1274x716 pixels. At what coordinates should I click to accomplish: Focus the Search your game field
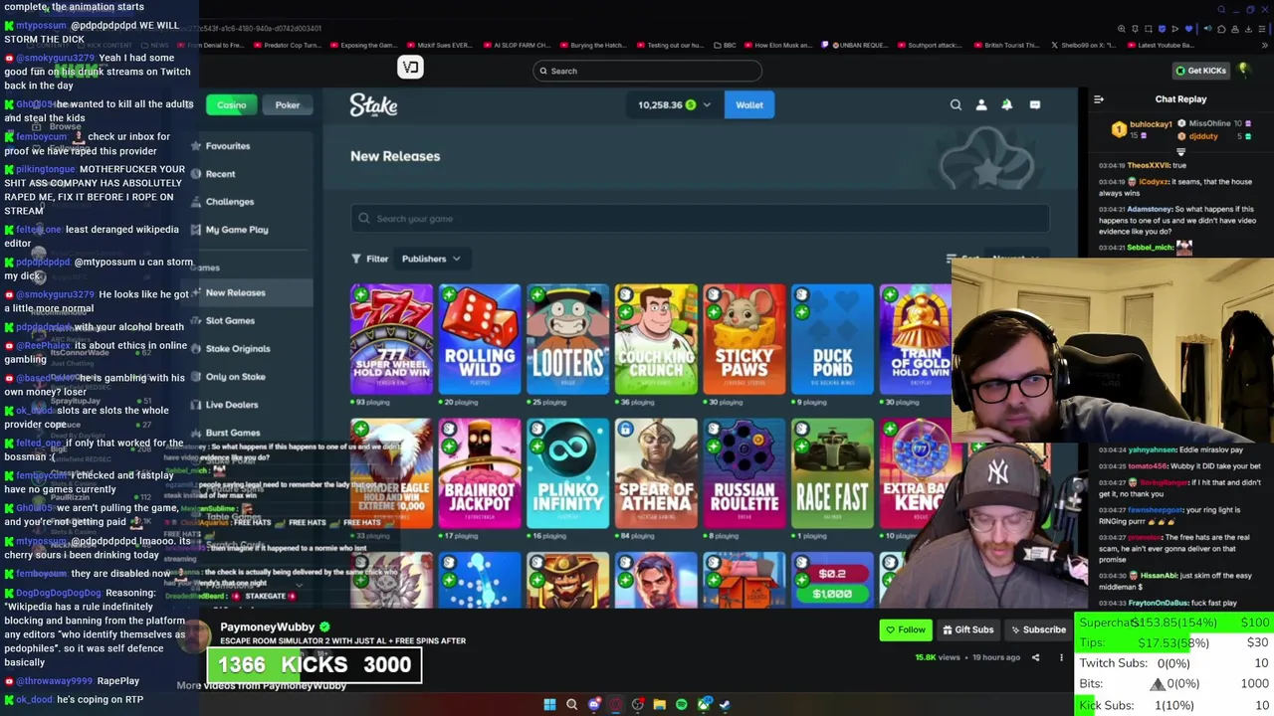(x=700, y=219)
